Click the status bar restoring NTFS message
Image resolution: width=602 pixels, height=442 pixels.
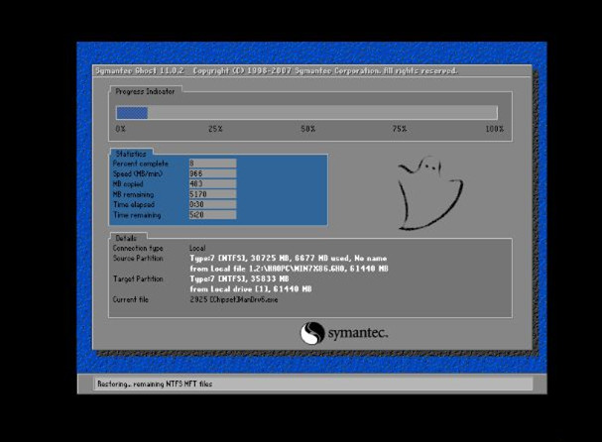tap(154, 384)
